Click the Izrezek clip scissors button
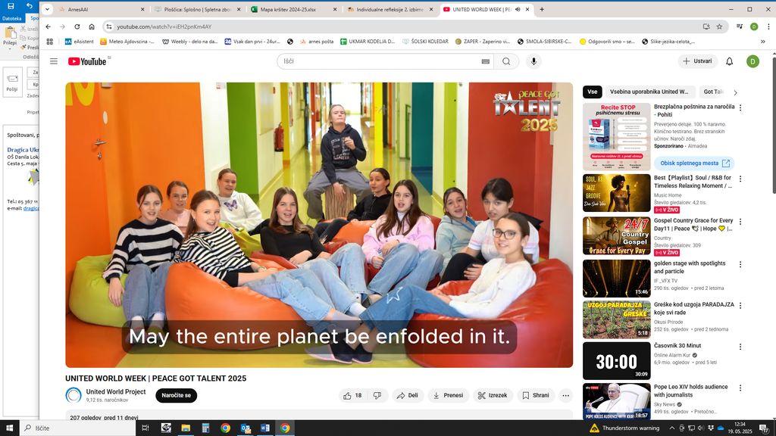 point(493,395)
